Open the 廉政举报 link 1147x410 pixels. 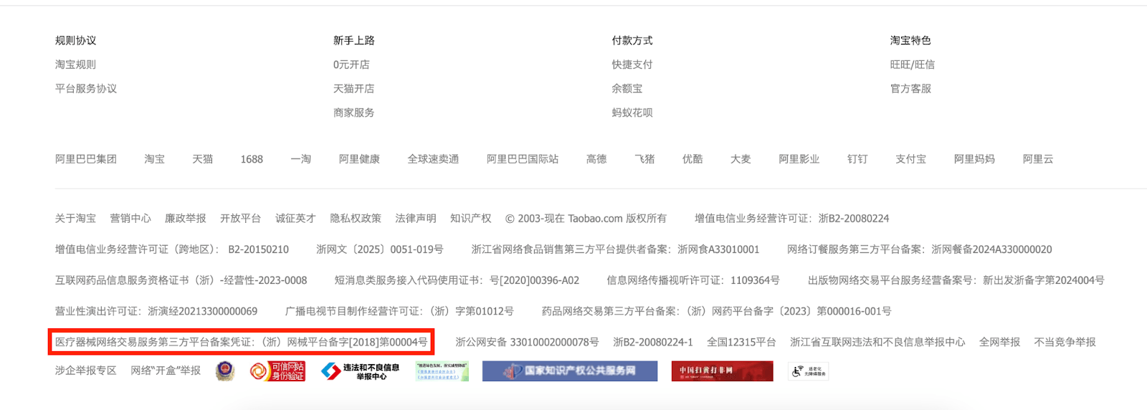tap(186, 219)
